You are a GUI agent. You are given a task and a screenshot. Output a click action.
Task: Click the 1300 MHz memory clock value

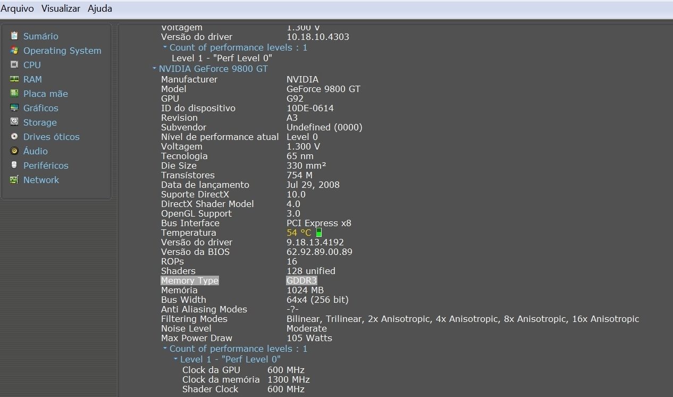point(289,379)
